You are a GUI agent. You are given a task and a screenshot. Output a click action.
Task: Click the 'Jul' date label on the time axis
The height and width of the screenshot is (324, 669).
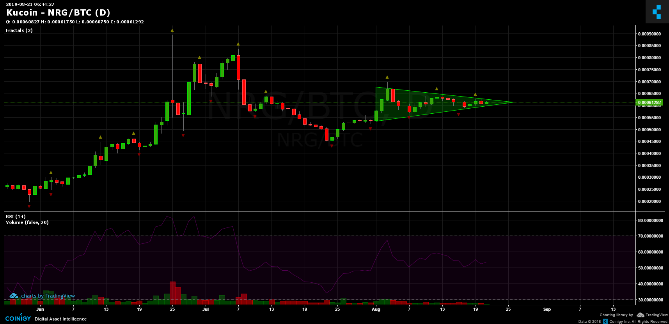pos(206,309)
